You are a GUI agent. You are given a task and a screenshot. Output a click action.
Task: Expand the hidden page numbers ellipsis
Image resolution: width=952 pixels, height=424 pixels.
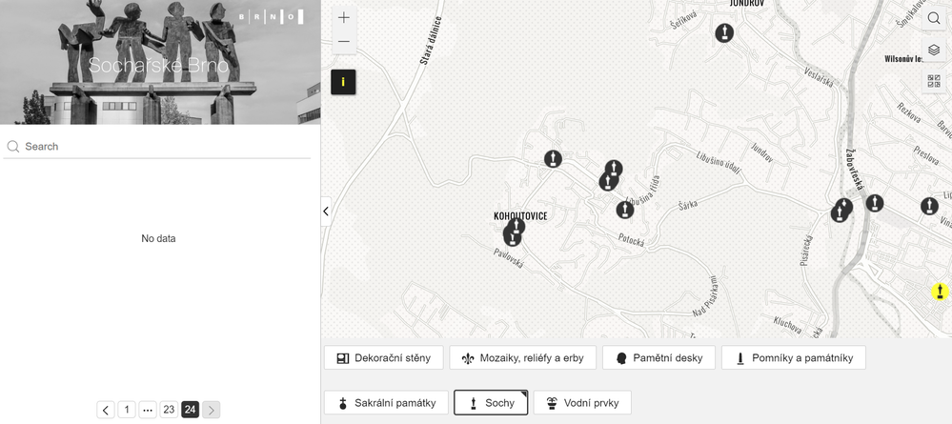148,410
